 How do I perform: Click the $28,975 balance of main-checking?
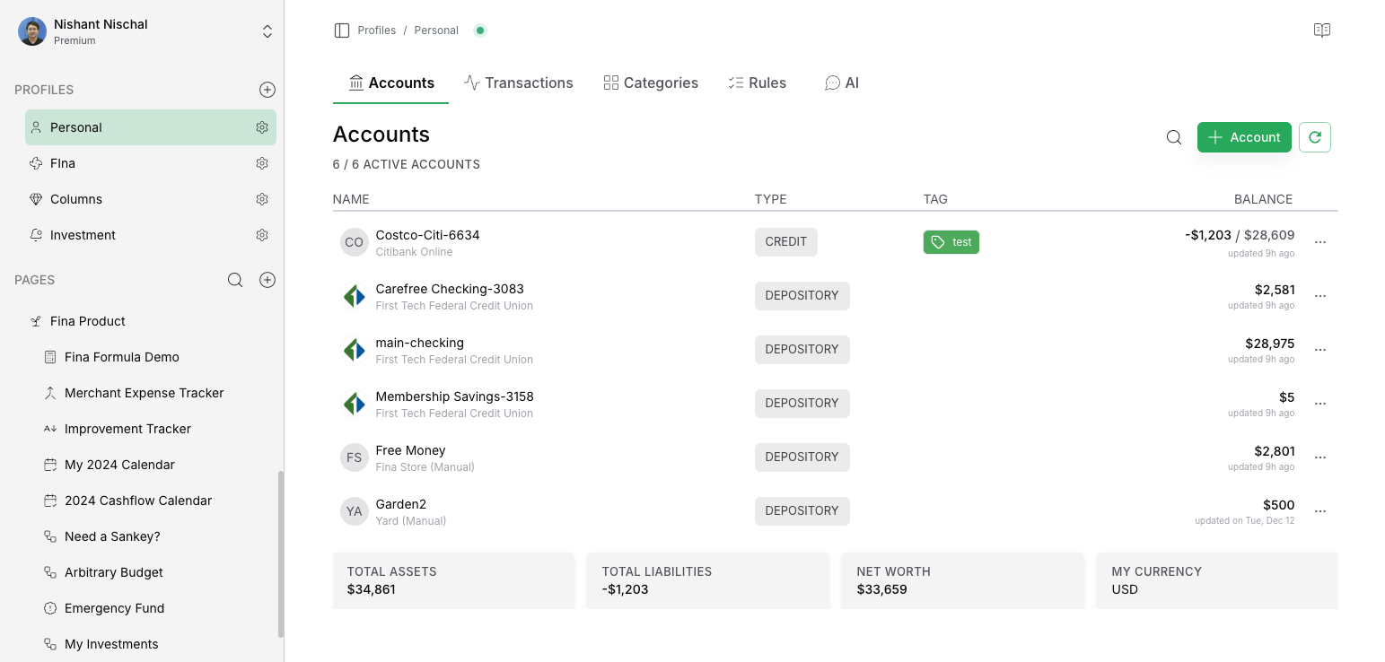(x=1269, y=343)
